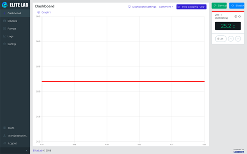
Task: Decrease the setpoint with the down arrow
Action: [x=238, y=39]
